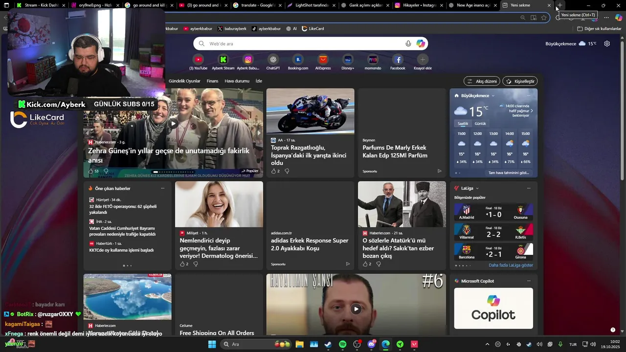Play the Hayatımın Şansı #6 video
Image resolution: width=626 pixels, height=352 pixels.
click(356, 309)
